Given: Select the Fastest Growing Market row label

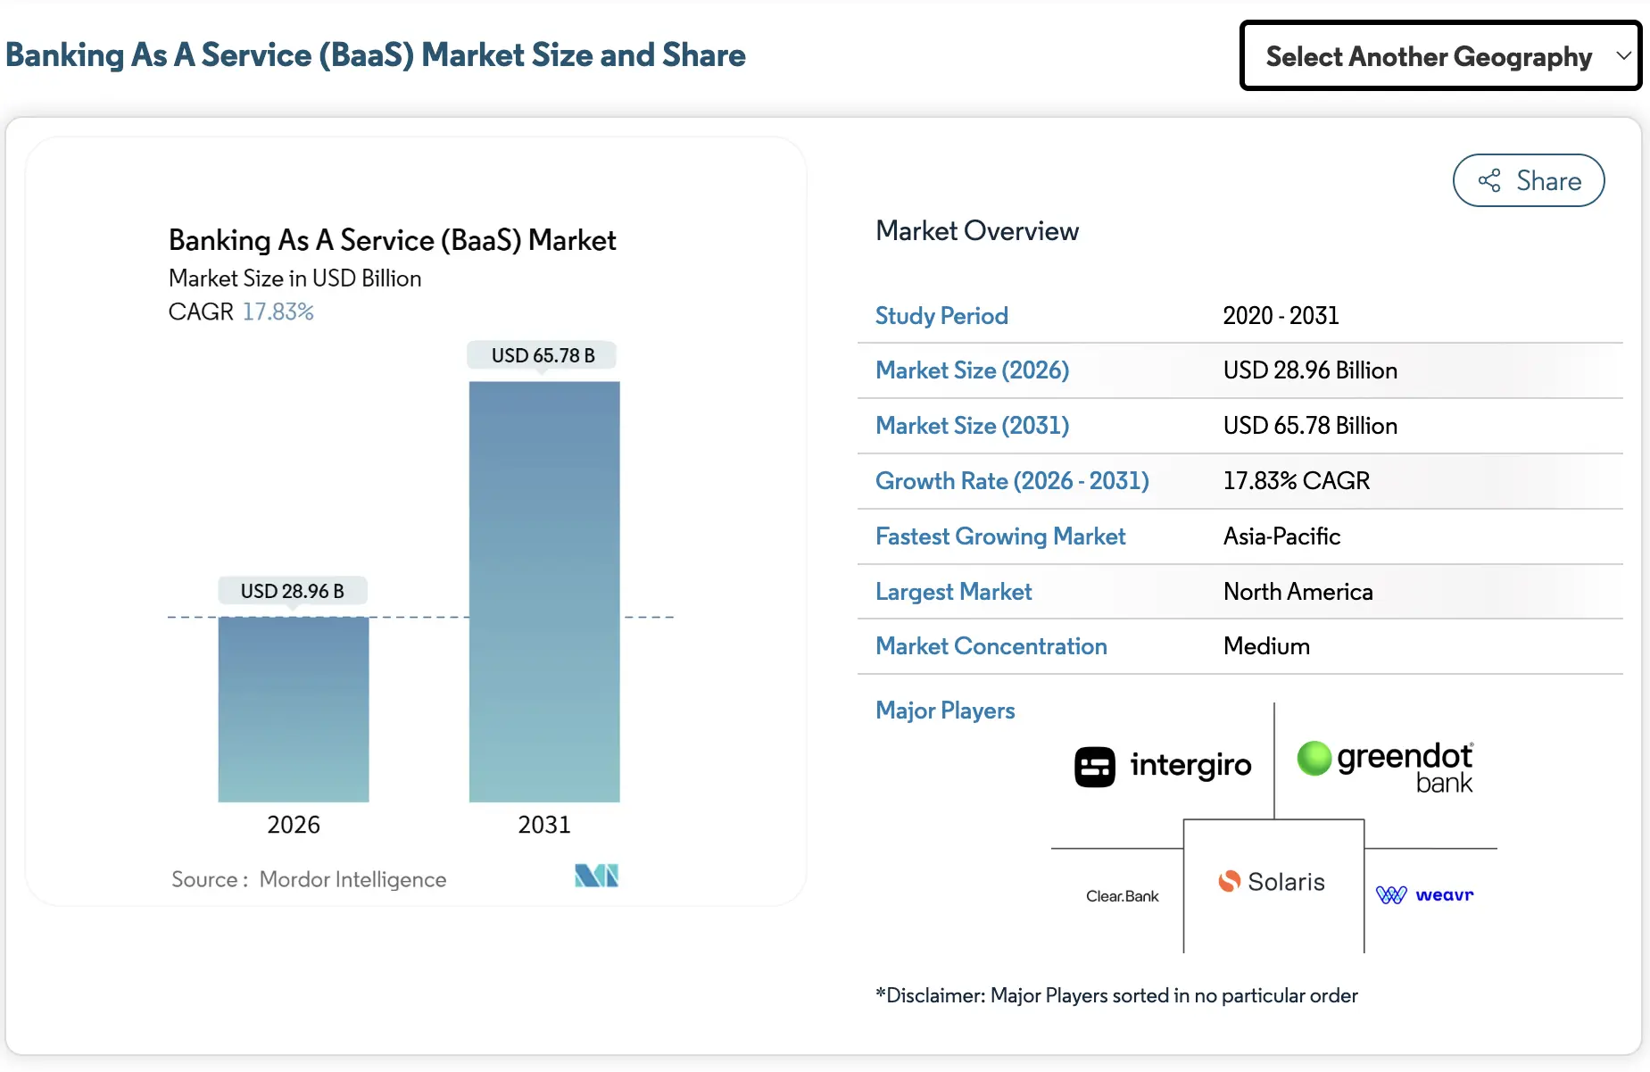Looking at the screenshot, I should coord(1000,536).
